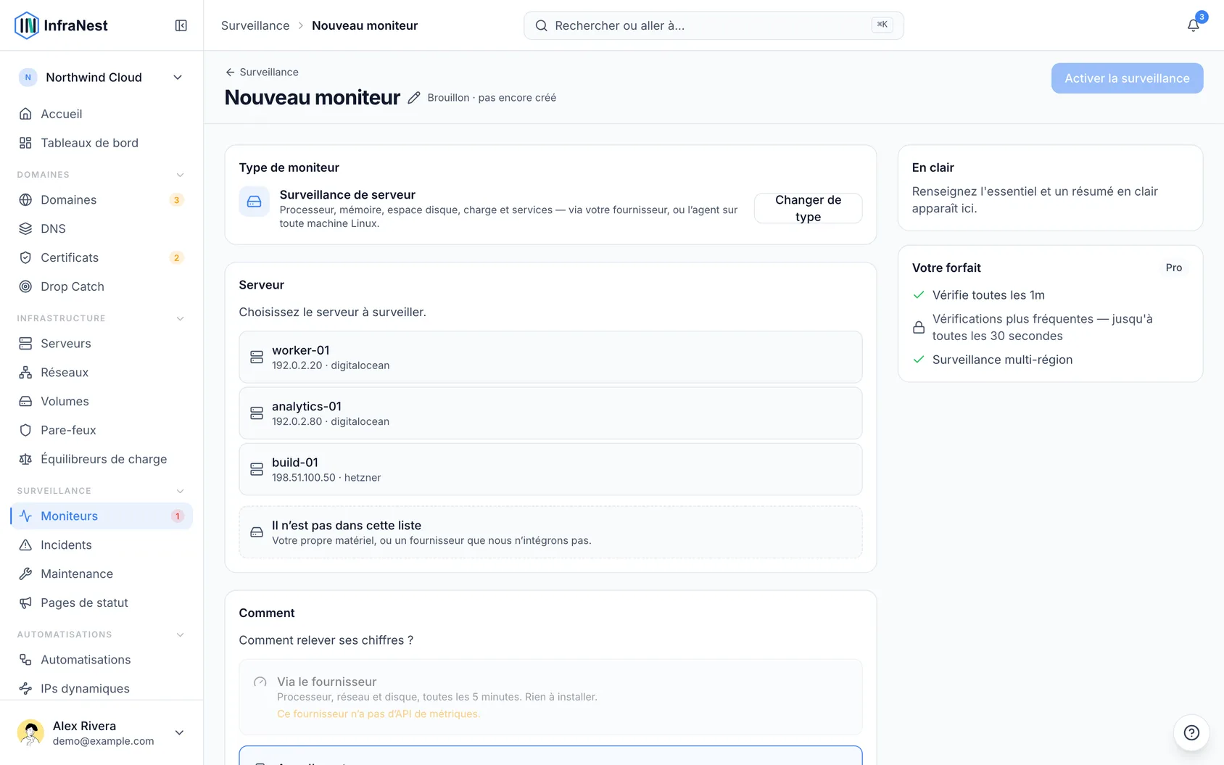Screen dimensions: 1224x765
Task: Click the Volumes disk icon
Action: 25,401
